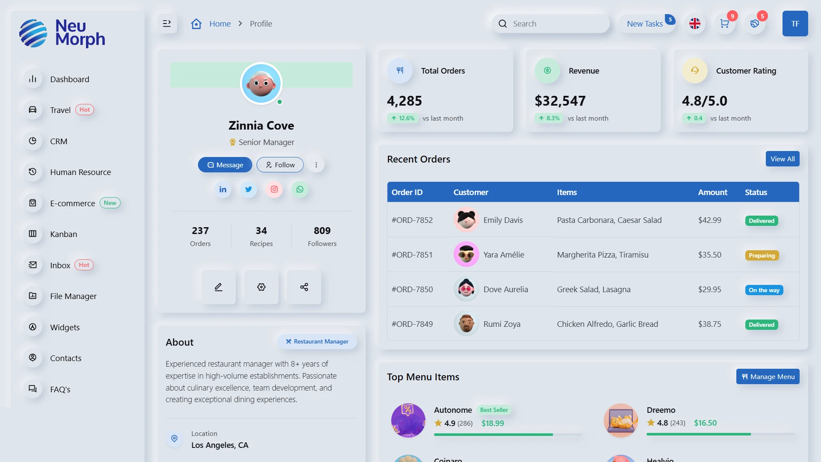Click the Total Orders utensils icon
This screenshot has height=462, width=821.
(400, 71)
